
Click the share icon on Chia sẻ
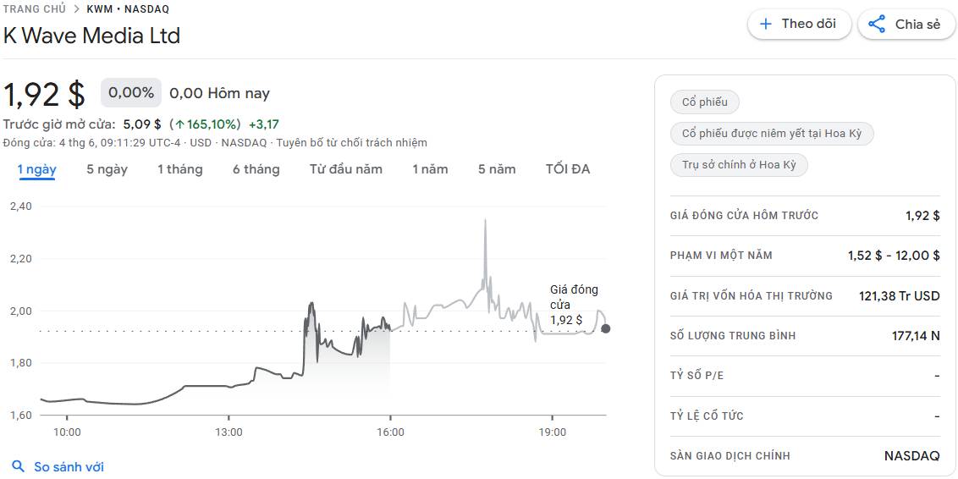(877, 25)
